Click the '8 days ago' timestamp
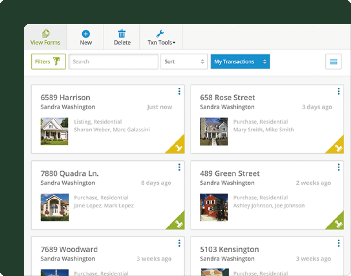 click(156, 183)
